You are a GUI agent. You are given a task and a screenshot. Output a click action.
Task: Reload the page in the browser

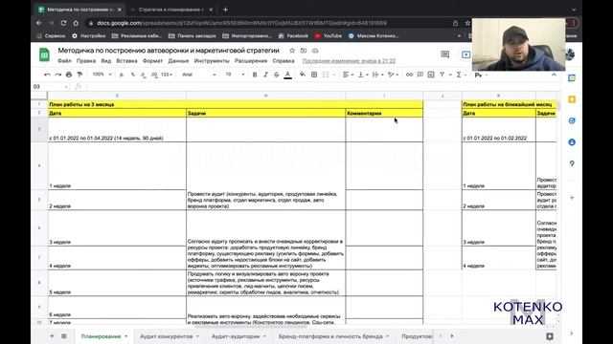(63, 23)
